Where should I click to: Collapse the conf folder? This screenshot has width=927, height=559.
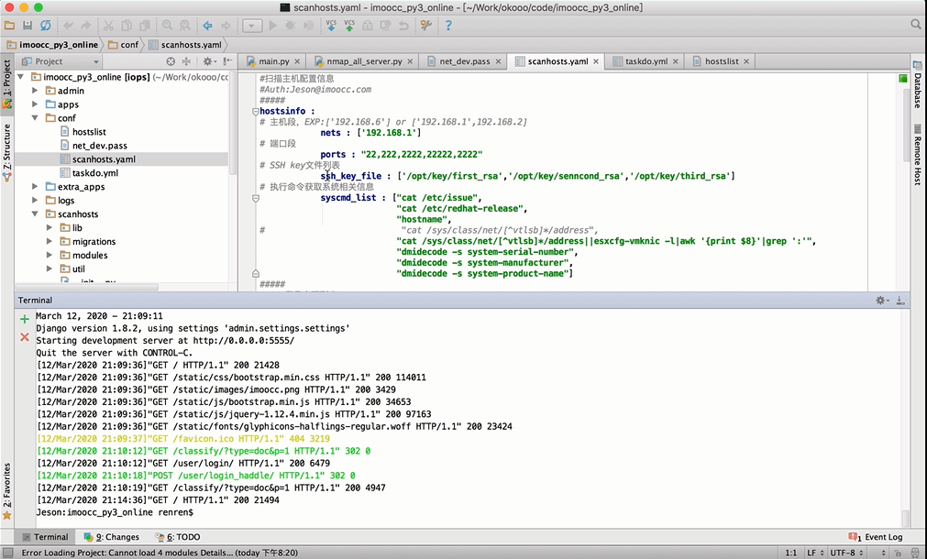pyautogui.click(x=35, y=117)
